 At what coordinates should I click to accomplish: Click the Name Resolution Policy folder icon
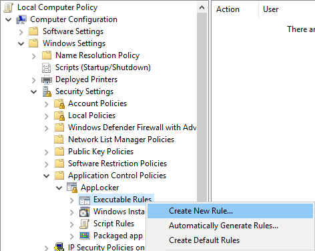pos(47,55)
